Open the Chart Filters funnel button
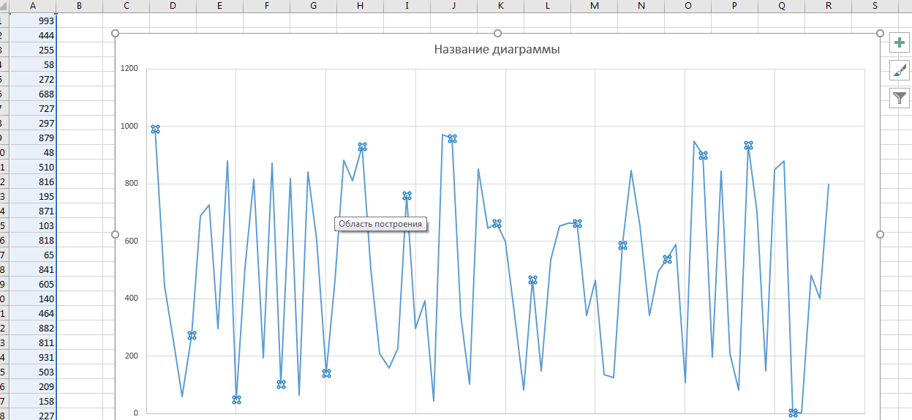Viewport: 912px width, 420px height. [x=900, y=97]
